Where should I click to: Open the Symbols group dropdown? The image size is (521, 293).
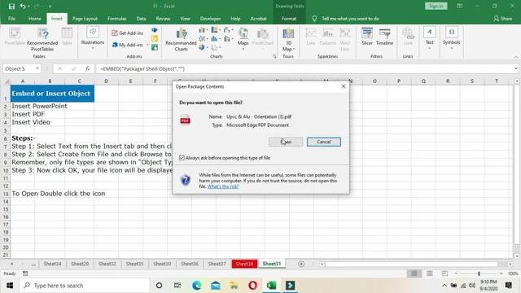click(451, 38)
